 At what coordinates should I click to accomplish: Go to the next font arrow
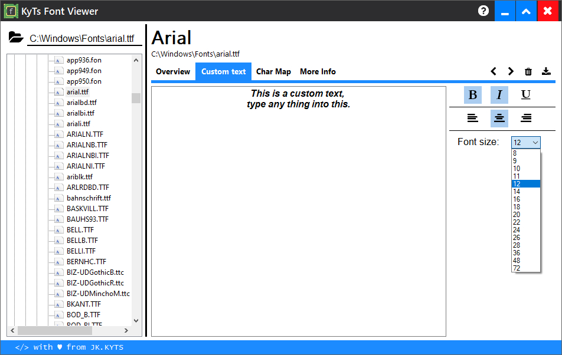pos(511,71)
